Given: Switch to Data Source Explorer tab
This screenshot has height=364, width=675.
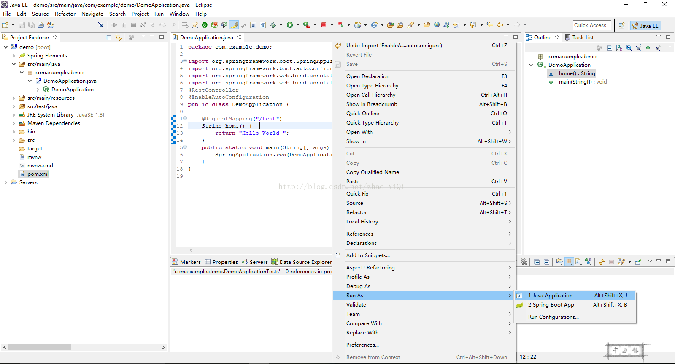Looking at the screenshot, I should pyautogui.click(x=301, y=262).
